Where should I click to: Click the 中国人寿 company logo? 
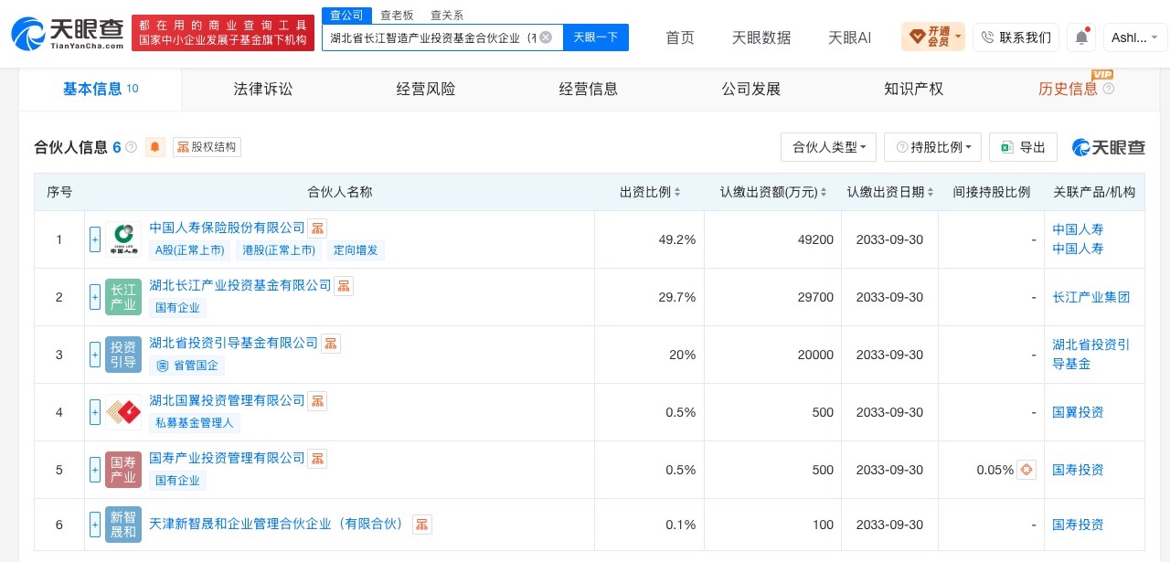[123, 239]
